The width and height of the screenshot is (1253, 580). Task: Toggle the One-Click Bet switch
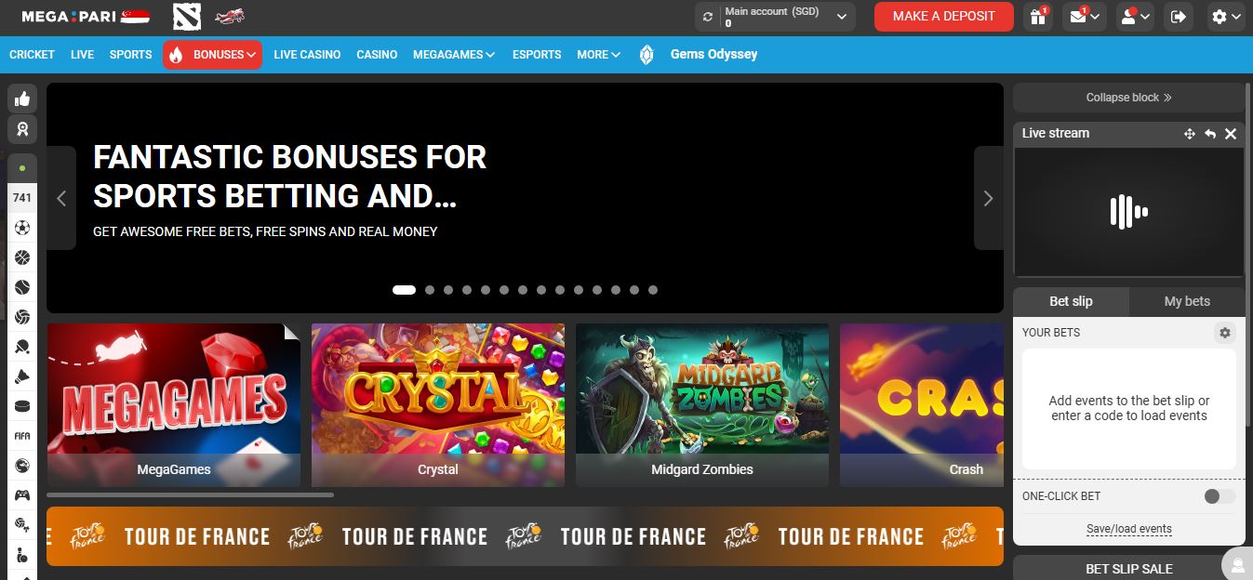coord(1220,496)
